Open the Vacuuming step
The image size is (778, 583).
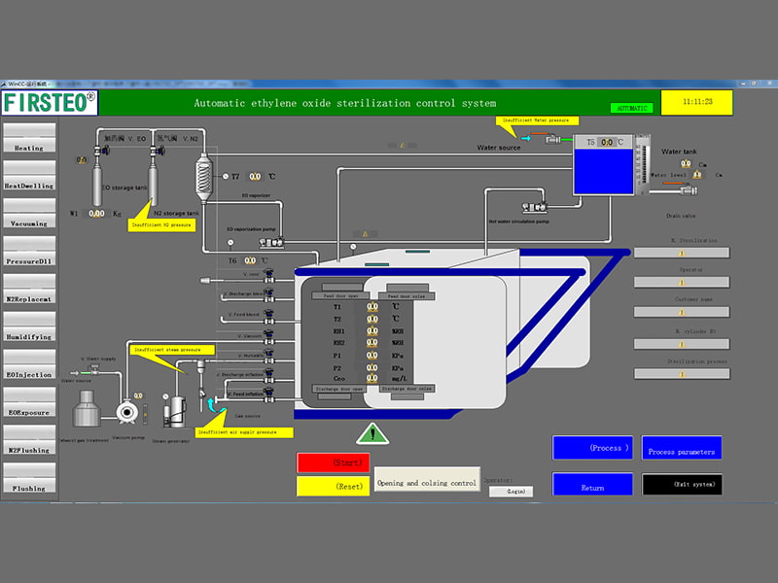tap(29, 213)
